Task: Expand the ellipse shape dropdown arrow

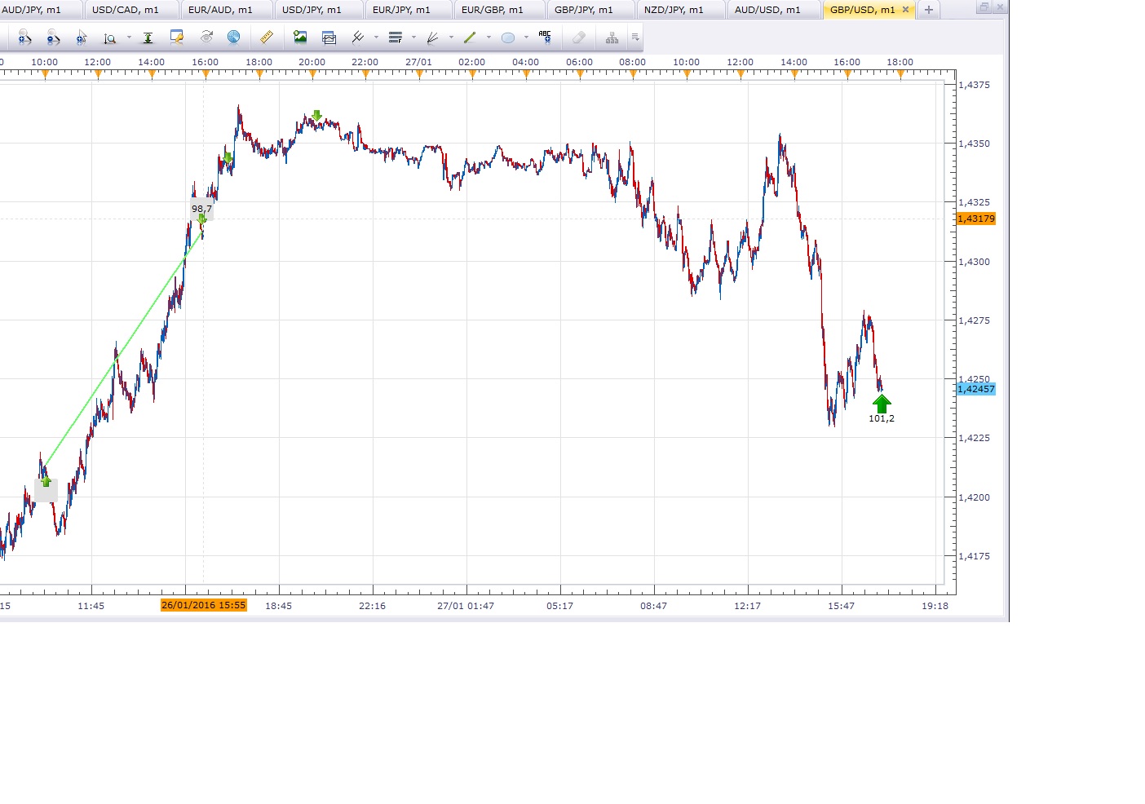Action: click(x=526, y=38)
